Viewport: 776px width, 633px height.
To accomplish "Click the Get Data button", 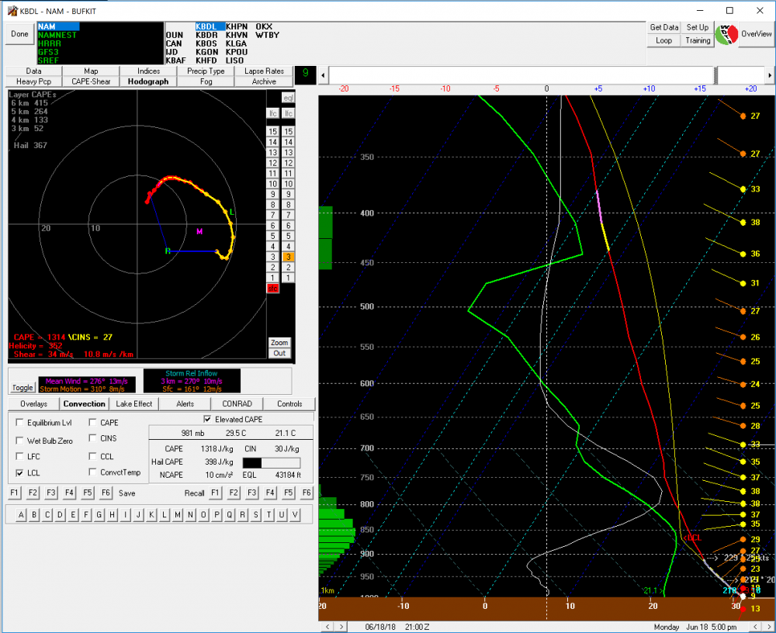I will [x=663, y=28].
